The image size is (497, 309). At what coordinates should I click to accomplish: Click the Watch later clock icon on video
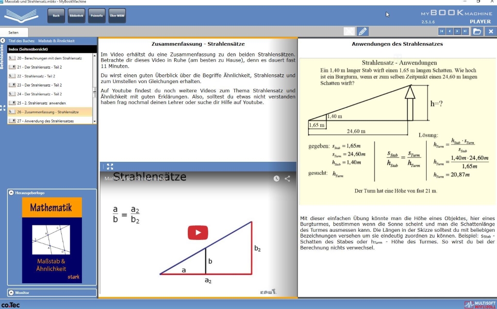(x=277, y=179)
